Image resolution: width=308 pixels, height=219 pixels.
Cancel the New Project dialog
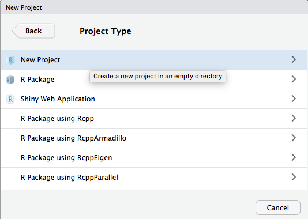278,207
